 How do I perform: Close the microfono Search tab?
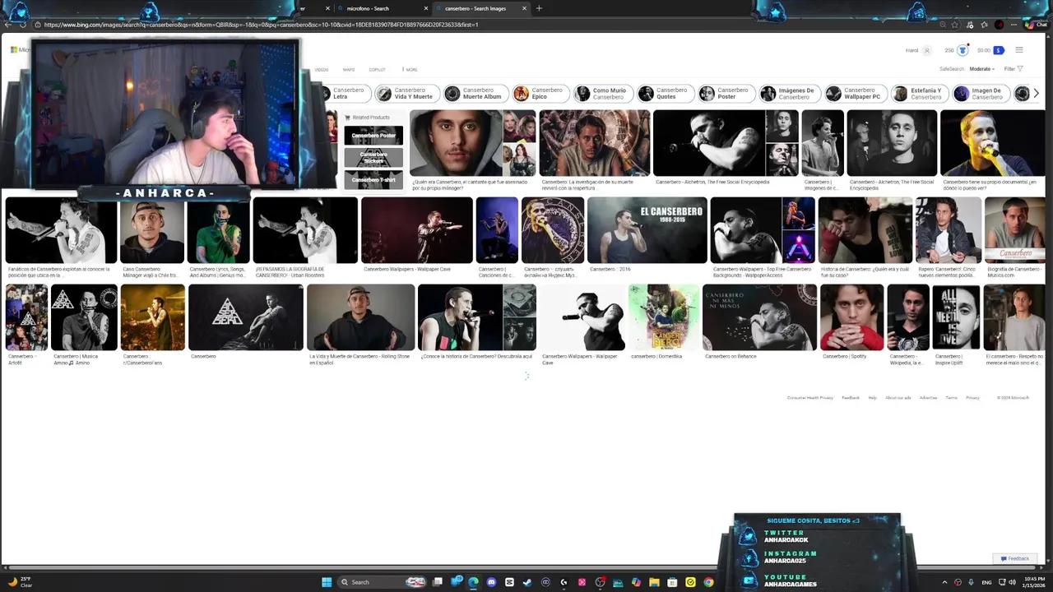coord(426,8)
